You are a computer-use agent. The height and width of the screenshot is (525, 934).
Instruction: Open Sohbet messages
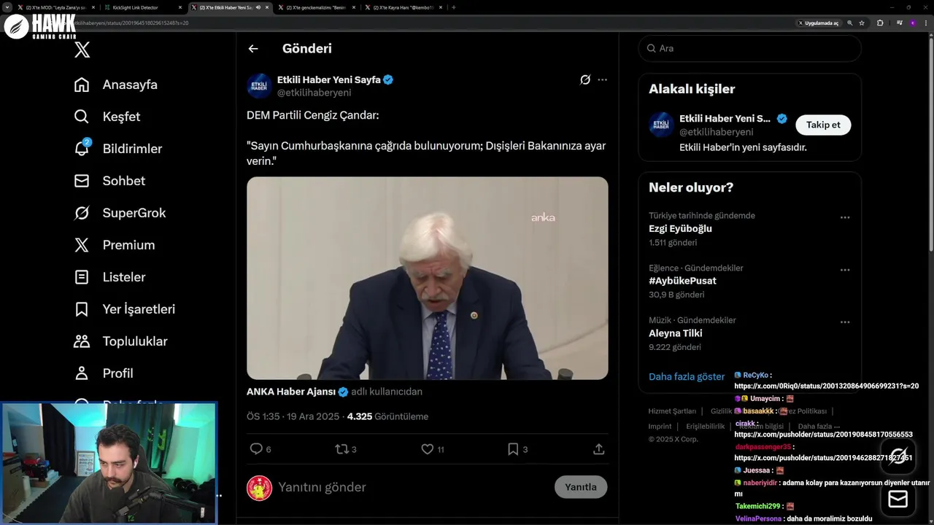coord(109,181)
